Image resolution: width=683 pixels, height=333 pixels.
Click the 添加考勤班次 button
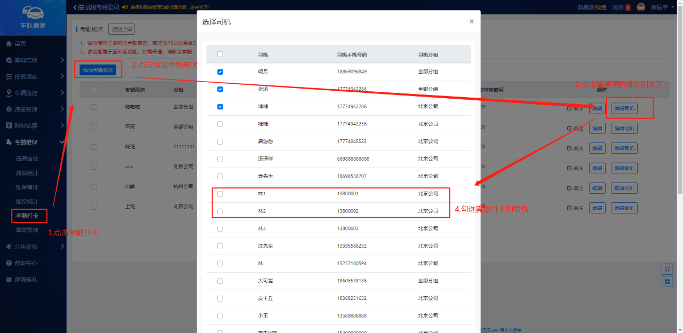[x=98, y=70]
